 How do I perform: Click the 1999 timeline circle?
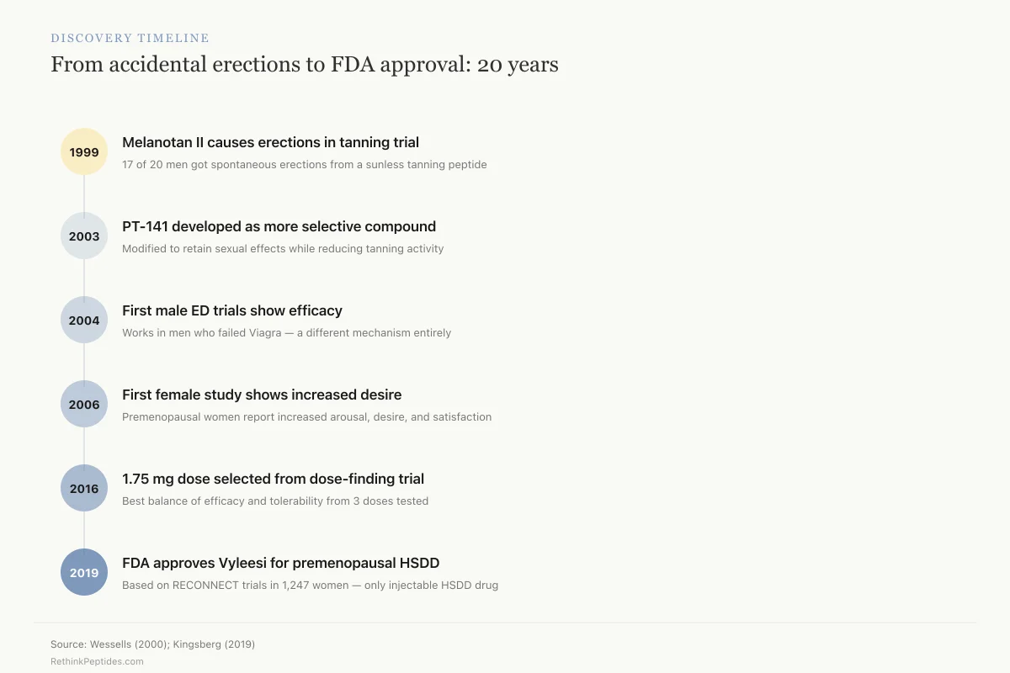pyautogui.click(x=84, y=151)
